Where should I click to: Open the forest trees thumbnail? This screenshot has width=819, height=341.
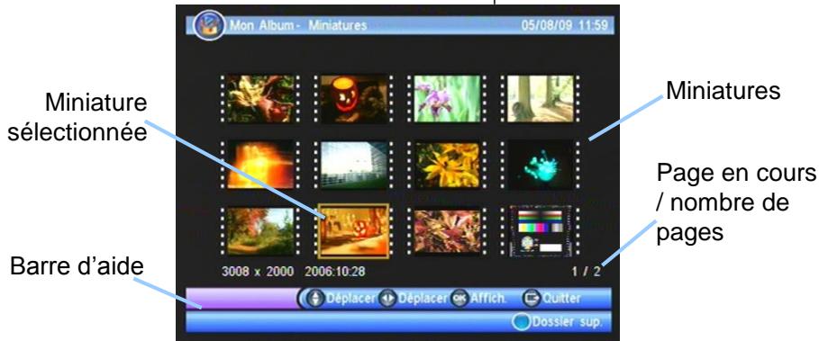[540, 99]
